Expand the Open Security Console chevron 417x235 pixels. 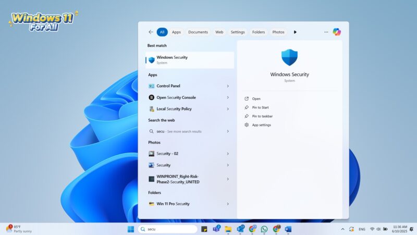228,97
